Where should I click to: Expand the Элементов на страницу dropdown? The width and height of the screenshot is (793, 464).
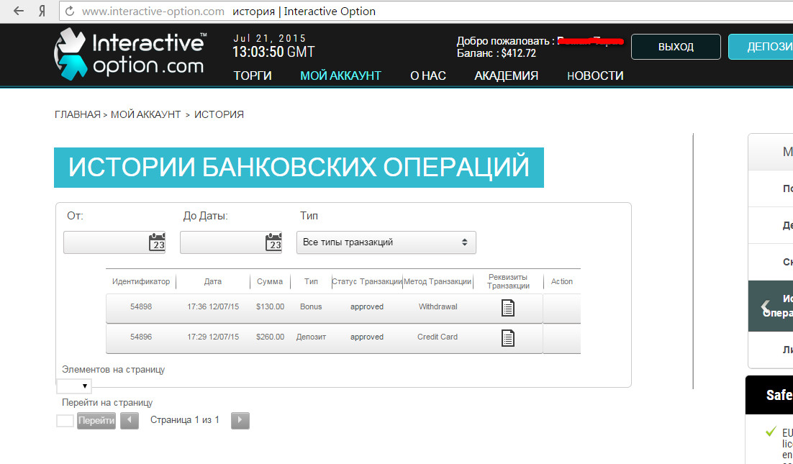[x=74, y=386]
